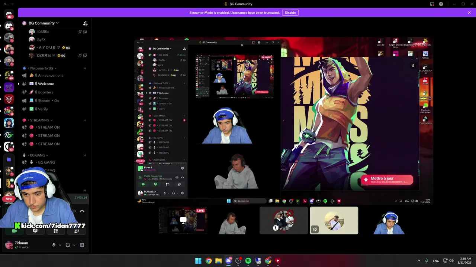The width and height of the screenshot is (476, 267).
Task: Open the Welcome text channel
Action: point(46,84)
